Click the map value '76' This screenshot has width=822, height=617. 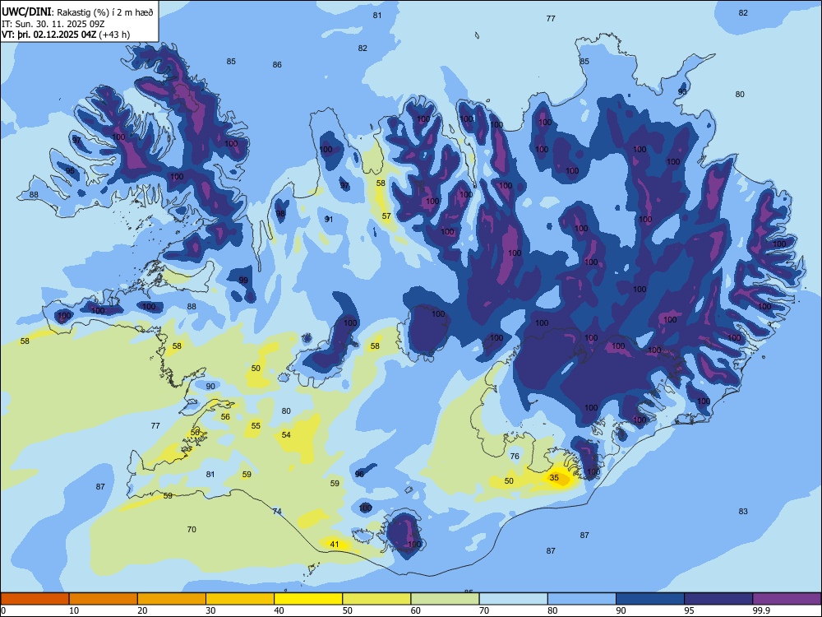pyautogui.click(x=515, y=456)
